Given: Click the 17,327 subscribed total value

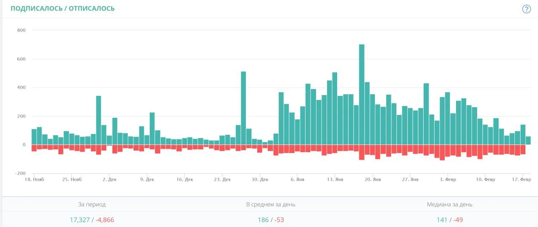Looking at the screenshot, I should pyautogui.click(x=80, y=220).
